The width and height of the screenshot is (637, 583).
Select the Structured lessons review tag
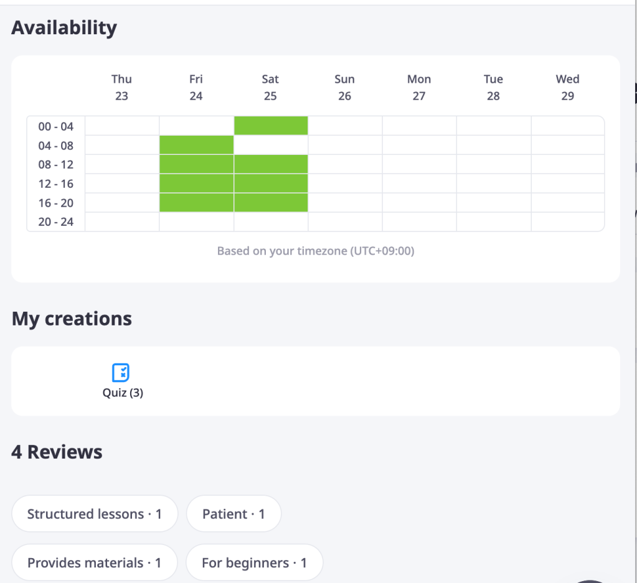[95, 514]
